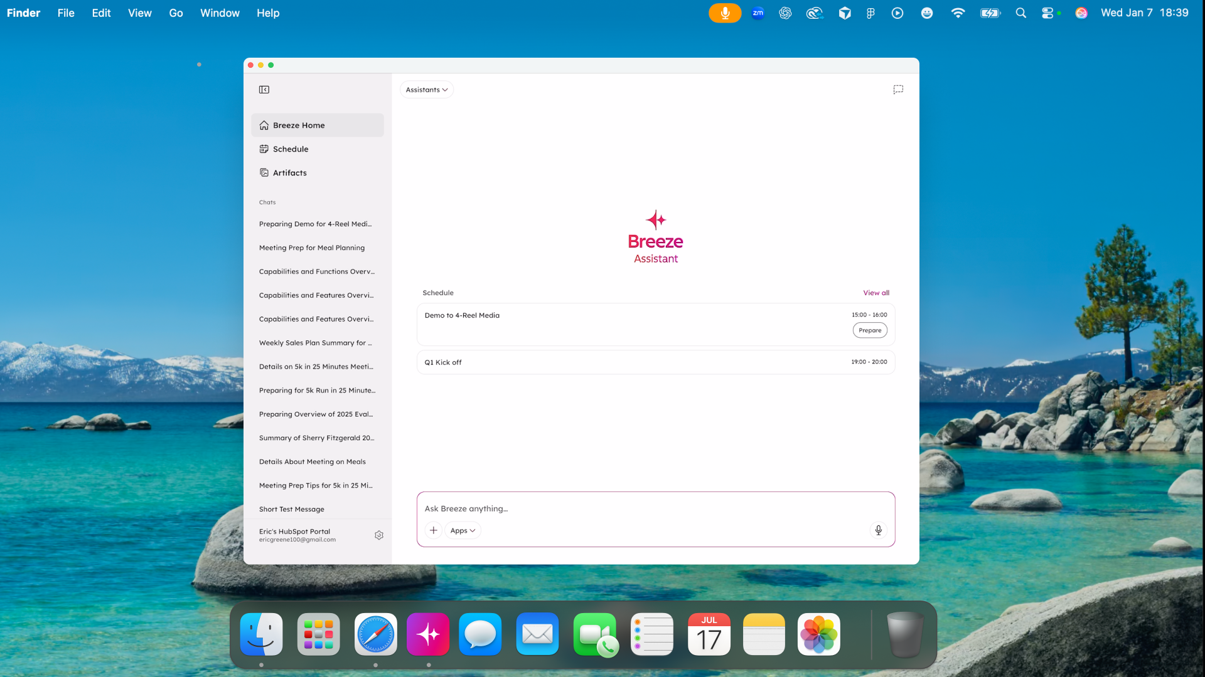The height and width of the screenshot is (677, 1205).
Task: Open the Demo to 4-Reel Media event
Action: pos(656,325)
